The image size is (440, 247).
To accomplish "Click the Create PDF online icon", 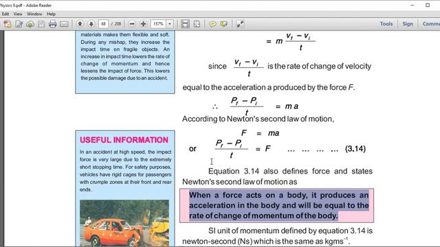I will [8, 24].
